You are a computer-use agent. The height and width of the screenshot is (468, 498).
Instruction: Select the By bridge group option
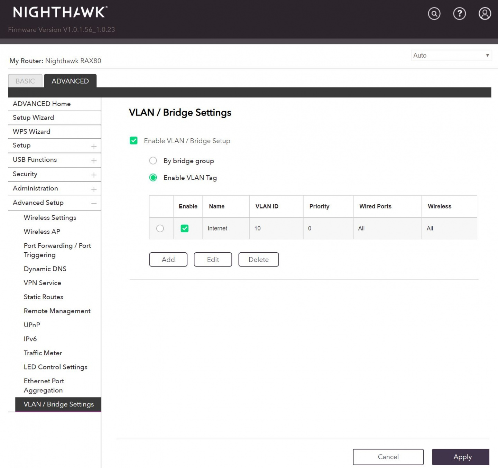pyautogui.click(x=153, y=161)
